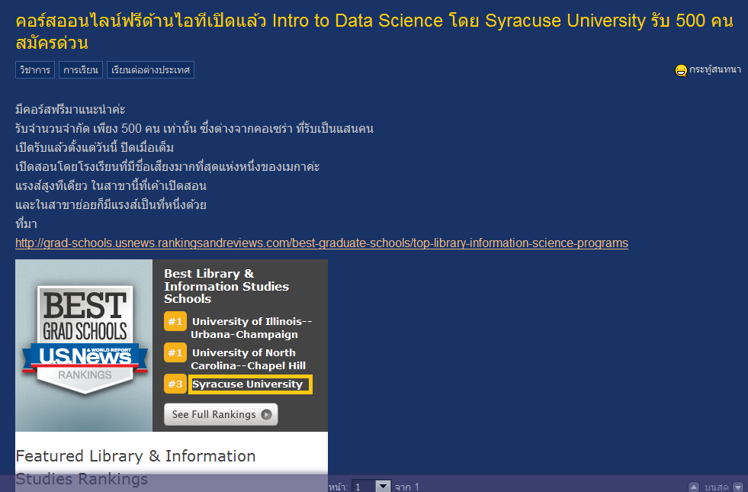Image resolution: width=748 pixels, height=492 pixels.
Task: Click the #3 rank badge beside Syracuse University
Action: click(175, 384)
